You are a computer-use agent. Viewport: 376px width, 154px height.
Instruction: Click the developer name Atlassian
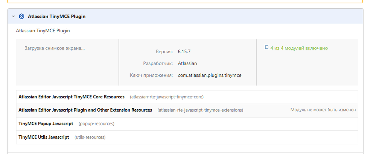click(x=187, y=63)
